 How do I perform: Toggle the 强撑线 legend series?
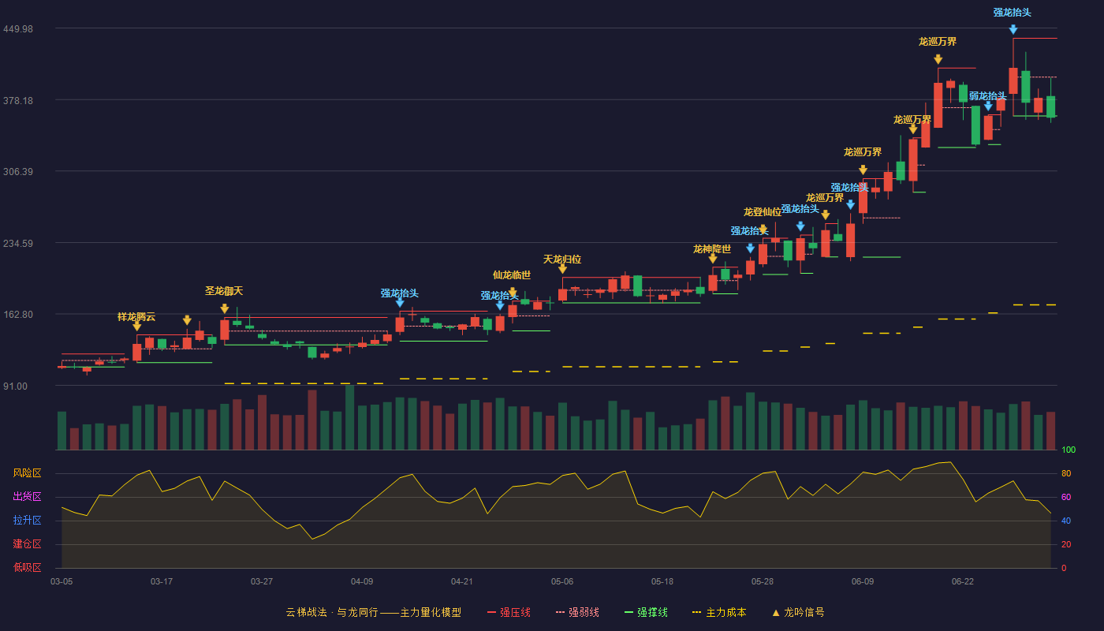click(x=646, y=612)
